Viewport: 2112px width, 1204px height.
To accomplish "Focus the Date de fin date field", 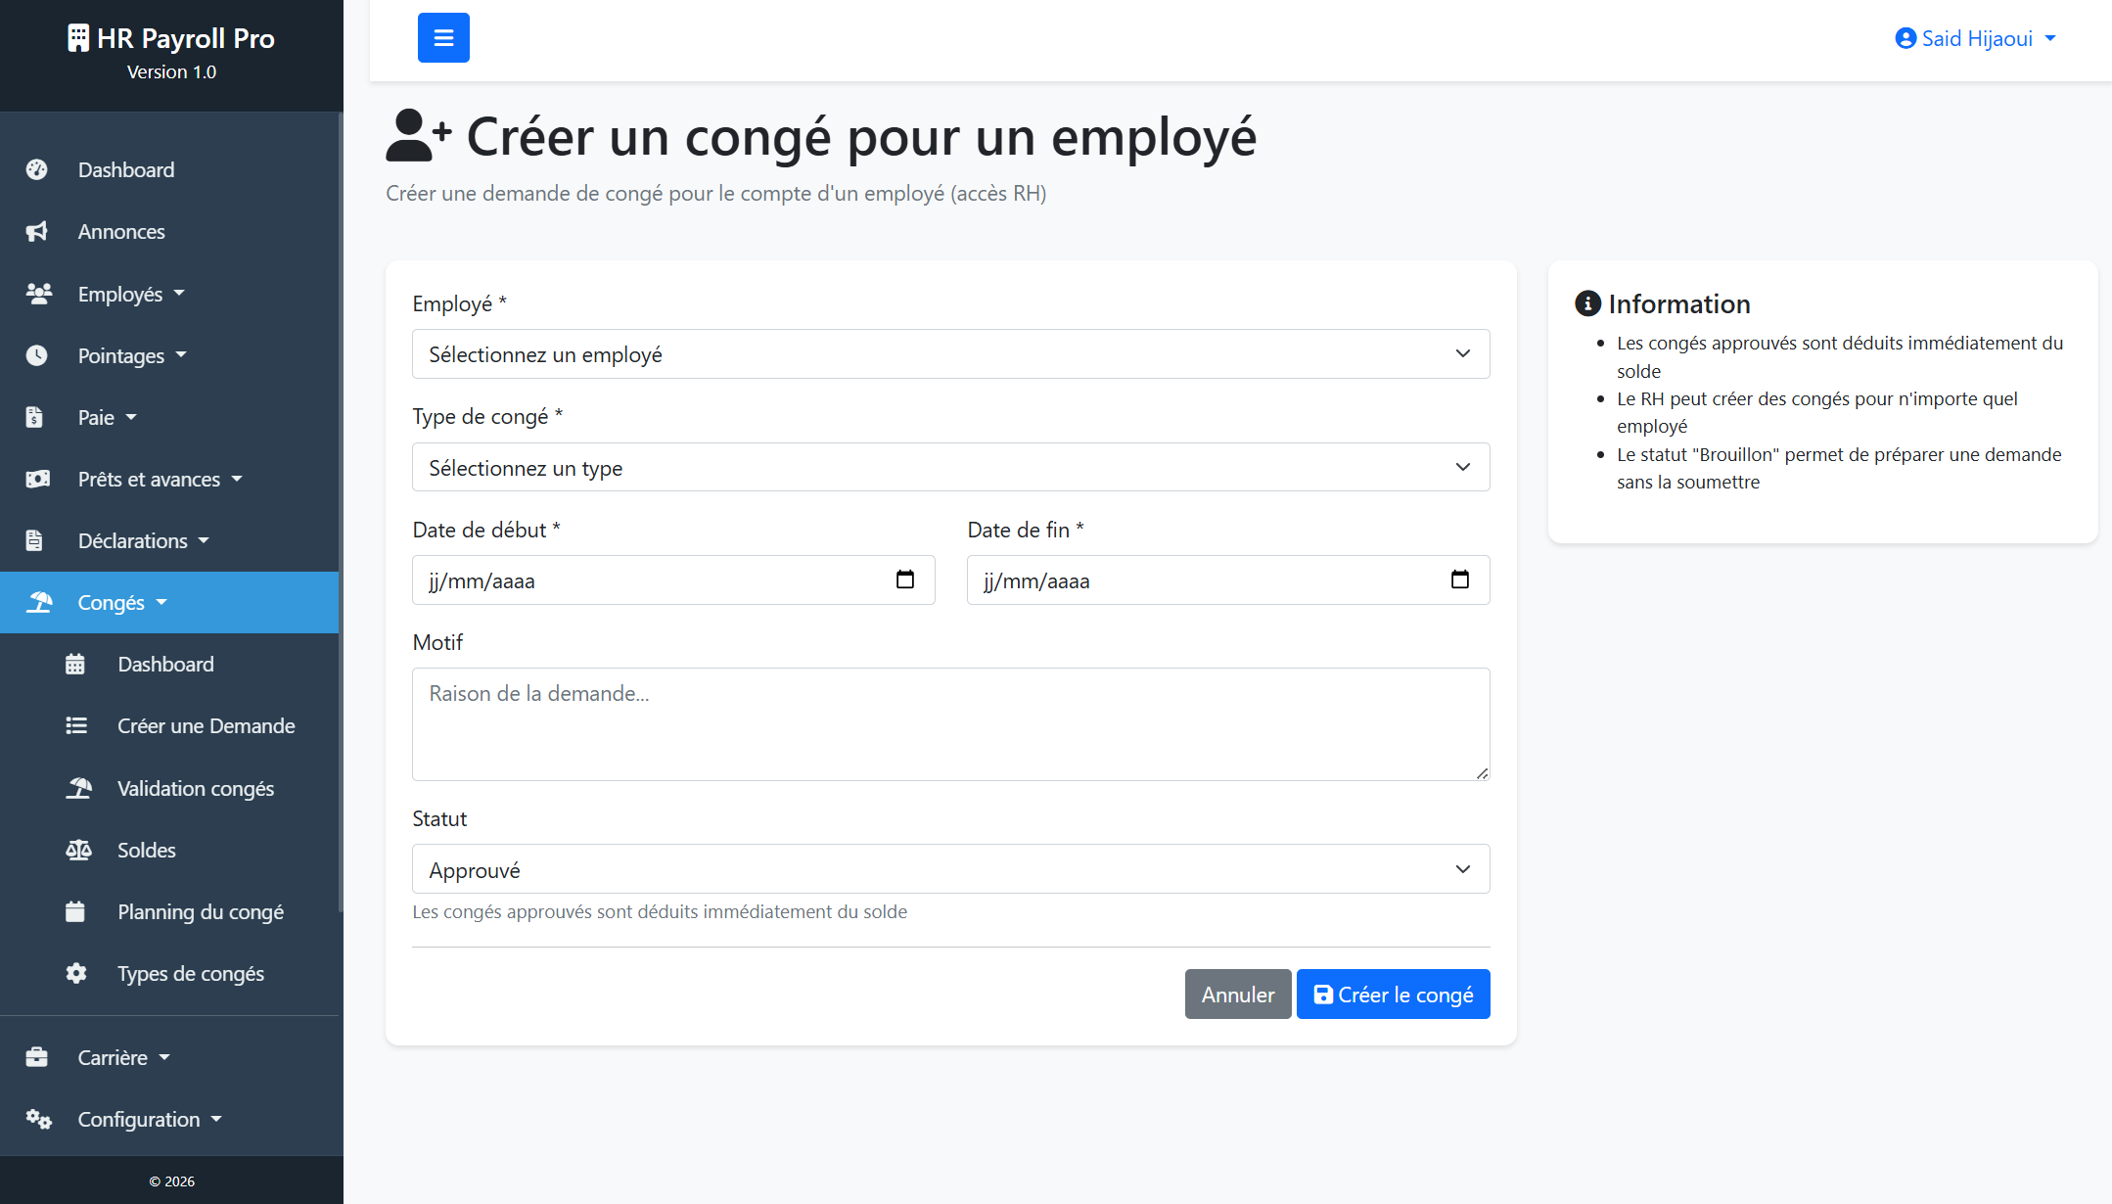I will click(1228, 579).
